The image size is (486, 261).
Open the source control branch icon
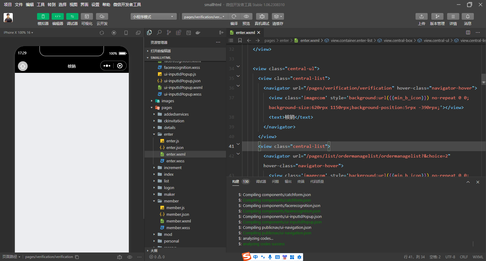point(169,32)
